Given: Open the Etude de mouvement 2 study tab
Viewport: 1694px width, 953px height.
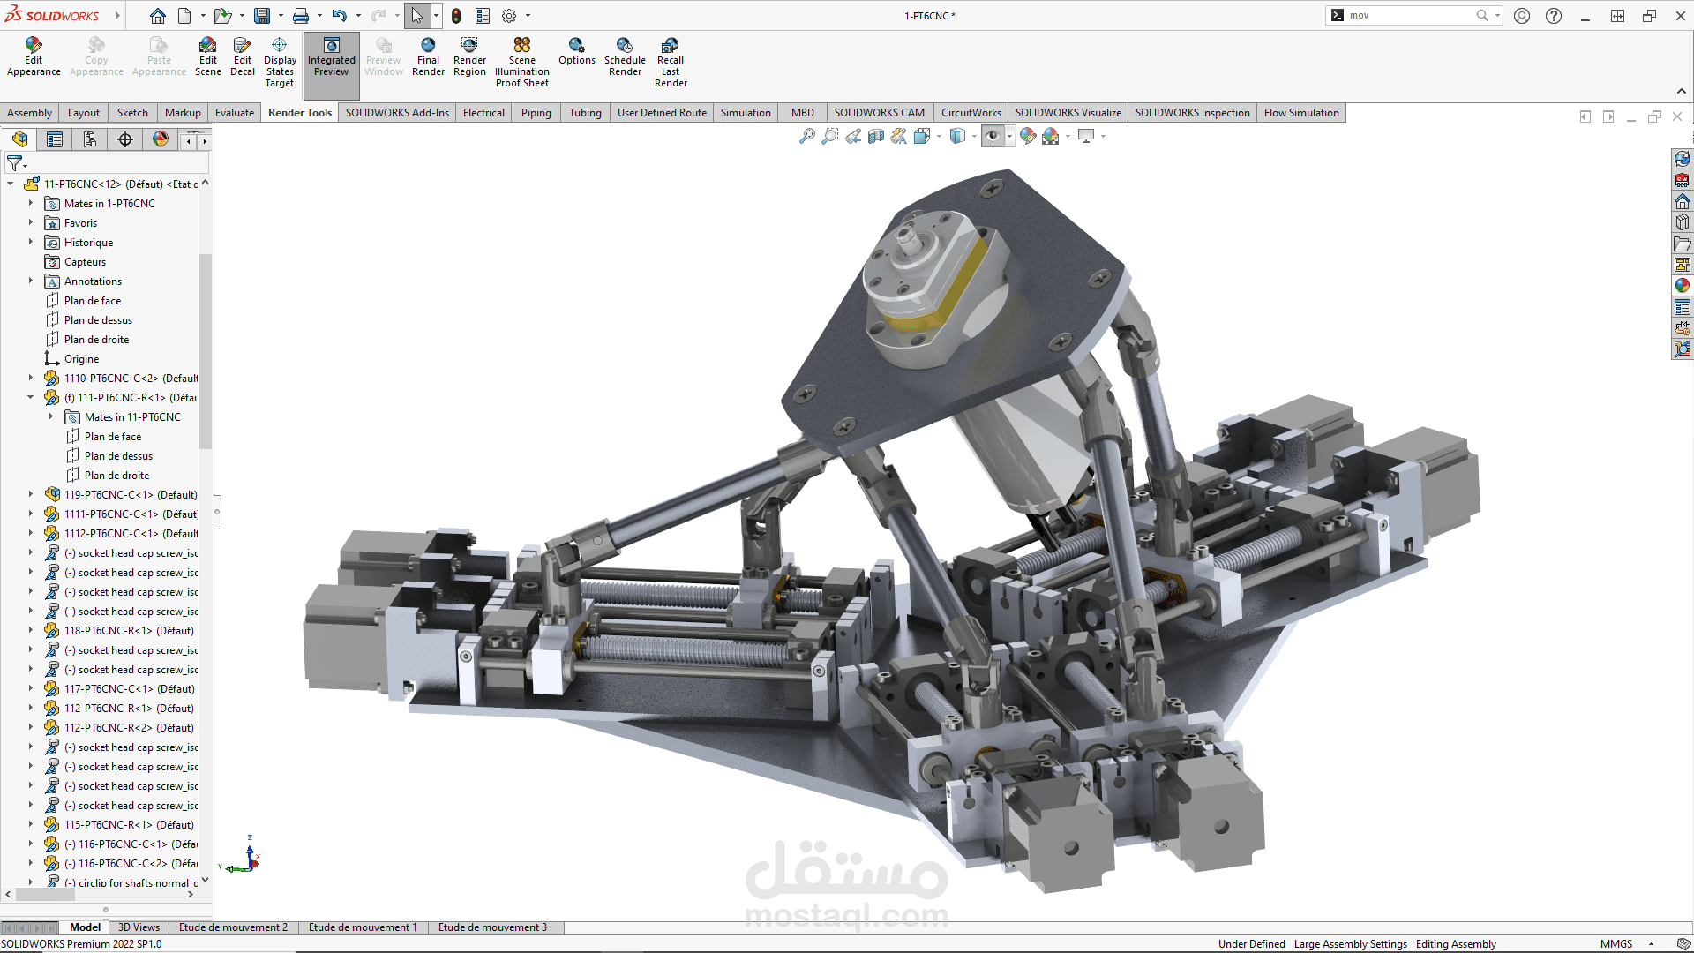Looking at the screenshot, I should click(x=233, y=927).
